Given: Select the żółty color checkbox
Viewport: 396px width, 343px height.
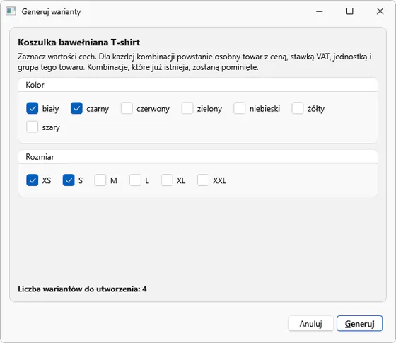Looking at the screenshot, I should (x=298, y=108).
